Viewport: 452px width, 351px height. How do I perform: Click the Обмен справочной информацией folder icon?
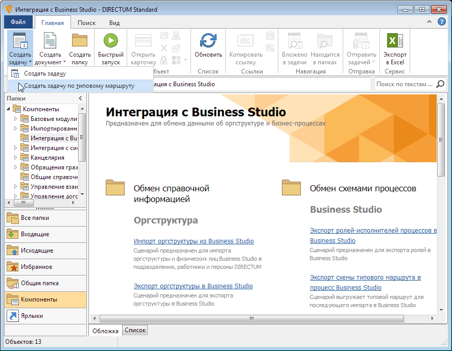115,188
